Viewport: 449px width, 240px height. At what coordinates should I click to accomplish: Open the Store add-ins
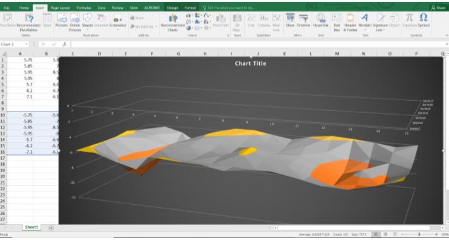pyautogui.click(x=137, y=18)
